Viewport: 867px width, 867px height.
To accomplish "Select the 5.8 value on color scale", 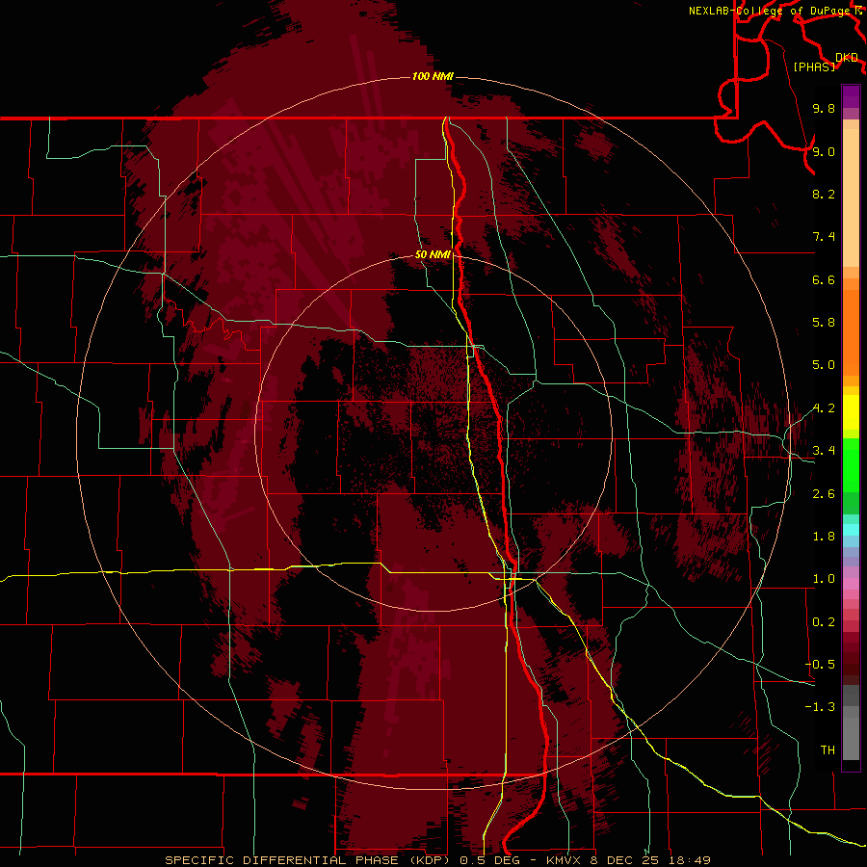I will (x=824, y=323).
